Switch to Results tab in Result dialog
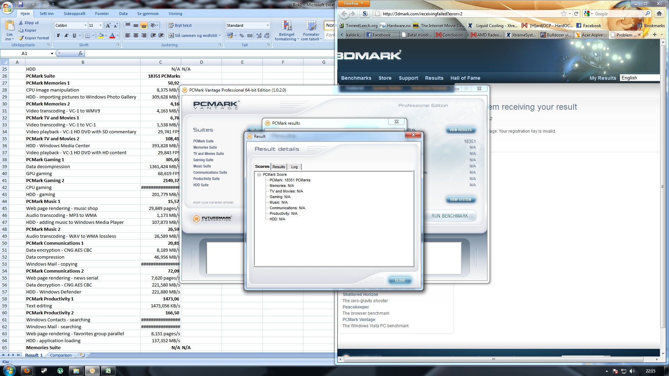669x376 pixels. [x=279, y=167]
